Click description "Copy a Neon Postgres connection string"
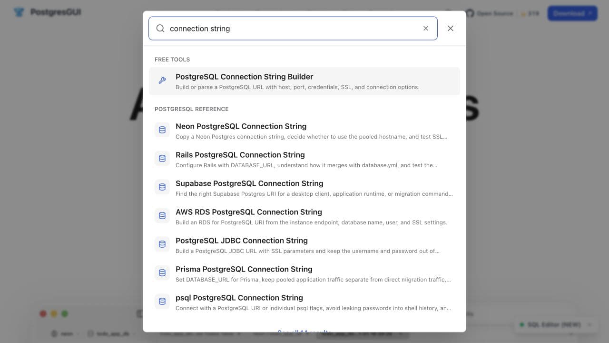Screen dimensions: 609x343 (x=311, y=137)
